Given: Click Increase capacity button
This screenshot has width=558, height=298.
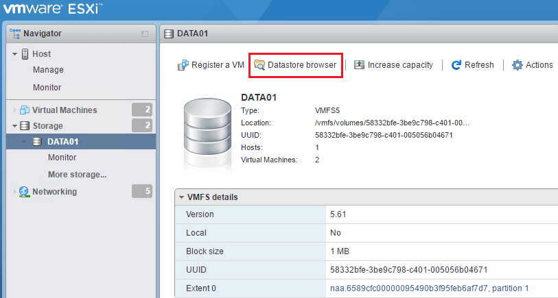Looking at the screenshot, I should (x=393, y=65).
